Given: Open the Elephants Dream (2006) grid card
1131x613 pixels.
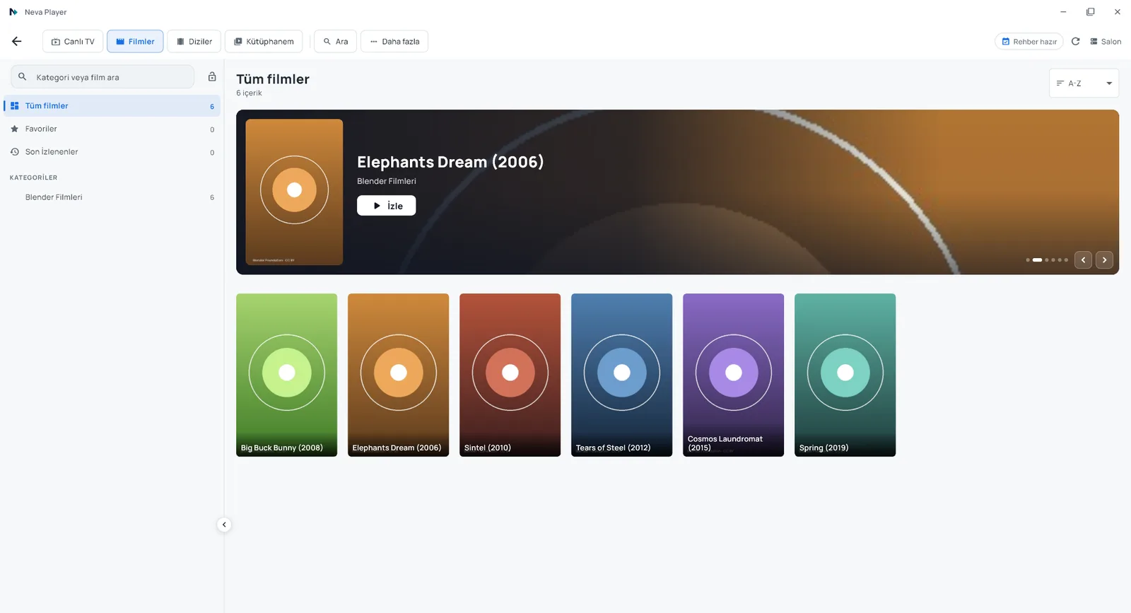Looking at the screenshot, I should (398, 375).
